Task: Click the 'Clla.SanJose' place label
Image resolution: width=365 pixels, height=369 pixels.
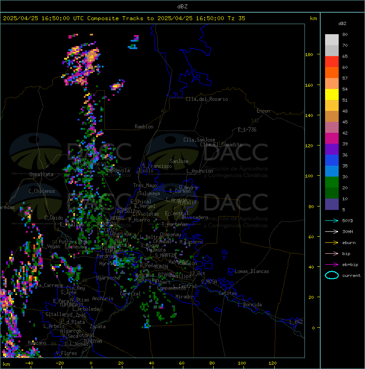Action: (199, 140)
